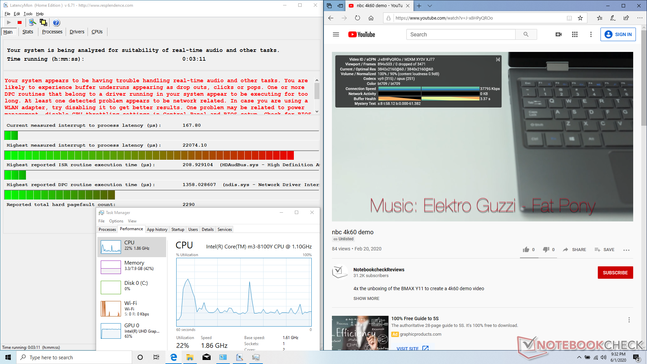Close the stats-for-nerds overlay
647x364 pixels.
click(498, 59)
